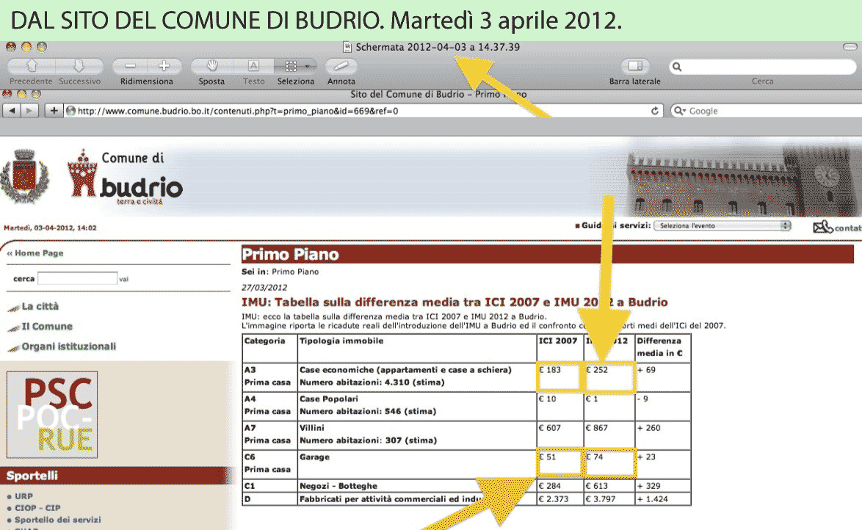Open the La città menu section
This screenshot has height=530, width=862.
[40, 306]
